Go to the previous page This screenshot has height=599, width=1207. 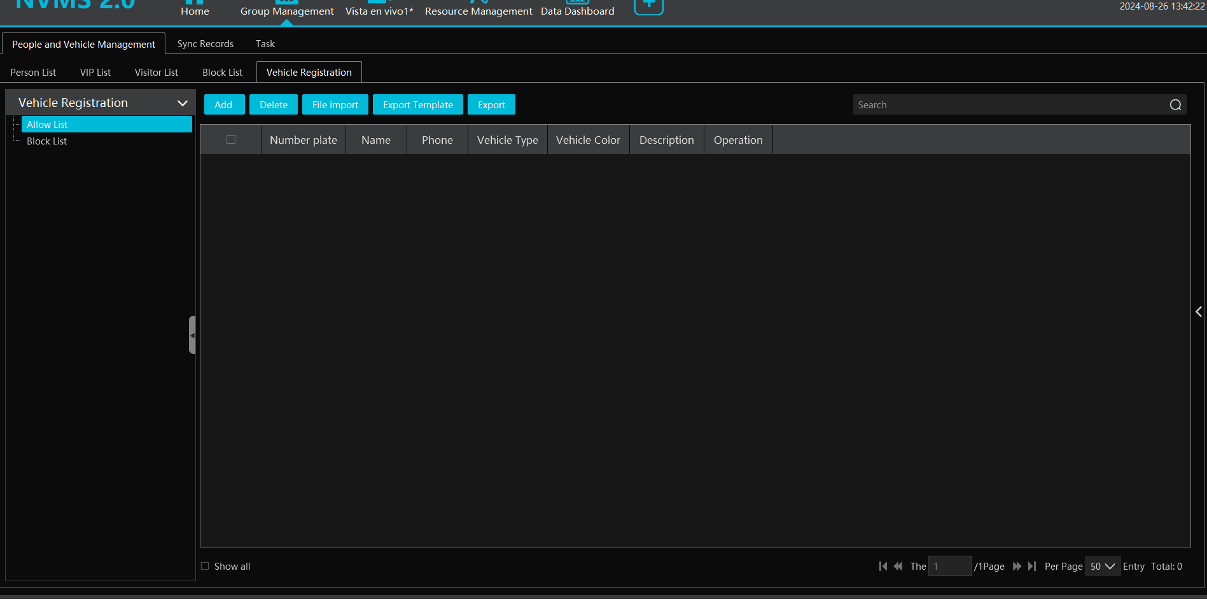[x=898, y=566]
